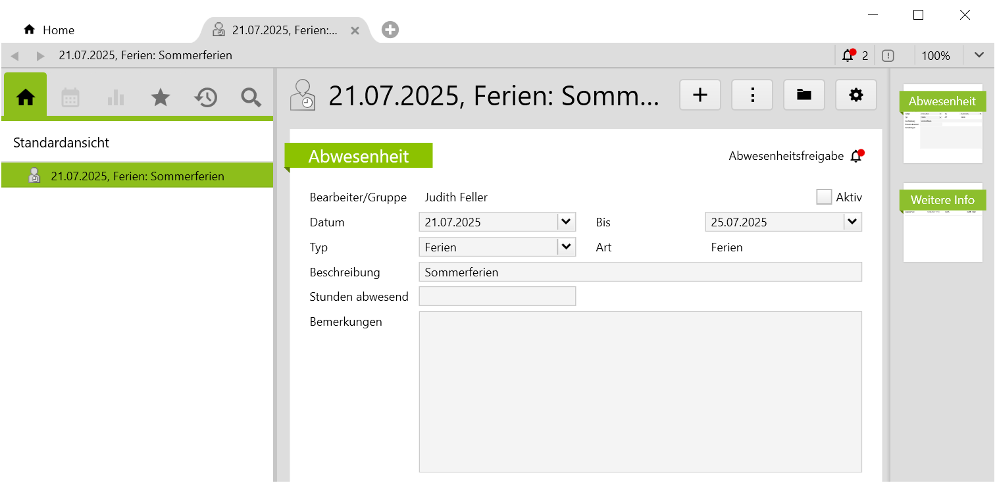The image size is (995, 483).
Task: Open the Weitere Info thumbnail
Action: [942, 224]
